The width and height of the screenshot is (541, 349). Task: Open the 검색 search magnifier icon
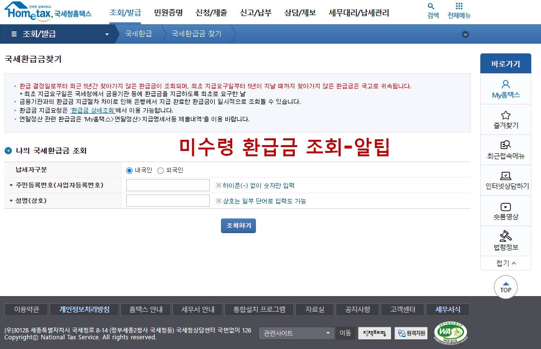coord(432,10)
